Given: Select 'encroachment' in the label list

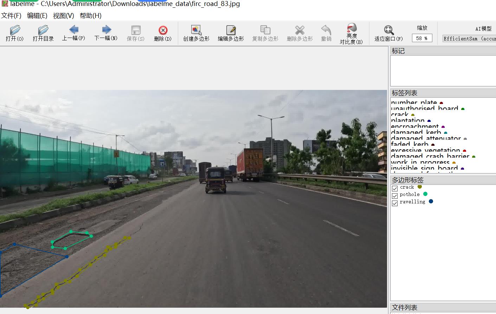Looking at the screenshot, I should click(x=415, y=126).
